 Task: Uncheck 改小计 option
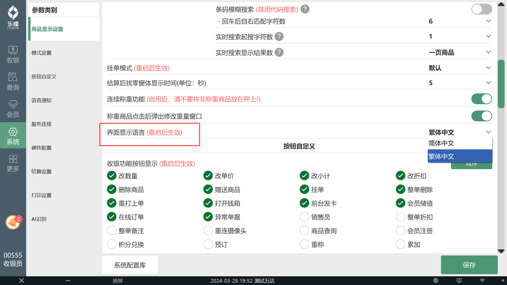click(304, 175)
